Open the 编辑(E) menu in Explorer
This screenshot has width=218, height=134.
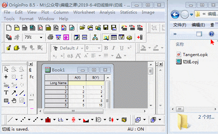point(198,25)
